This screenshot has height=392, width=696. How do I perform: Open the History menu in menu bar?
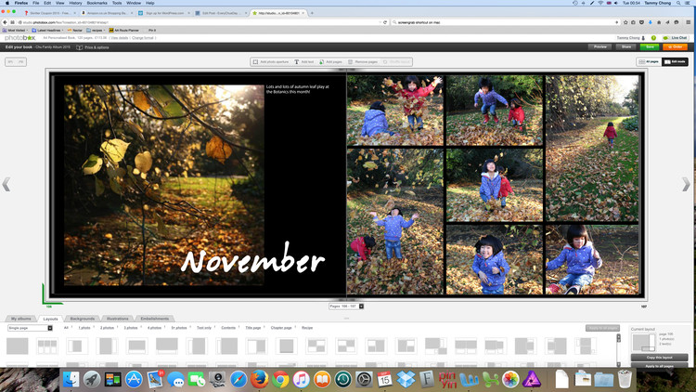[75, 3]
